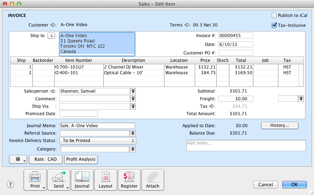The width and height of the screenshot is (314, 195).
Task: Click the gear actions button
Action: click(x=18, y=159)
